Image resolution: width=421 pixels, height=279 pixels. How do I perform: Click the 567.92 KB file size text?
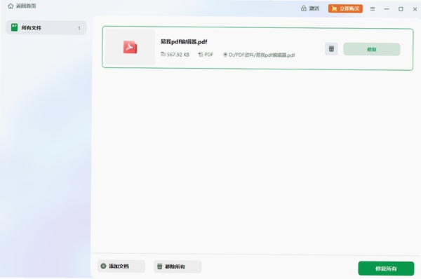(x=178, y=55)
